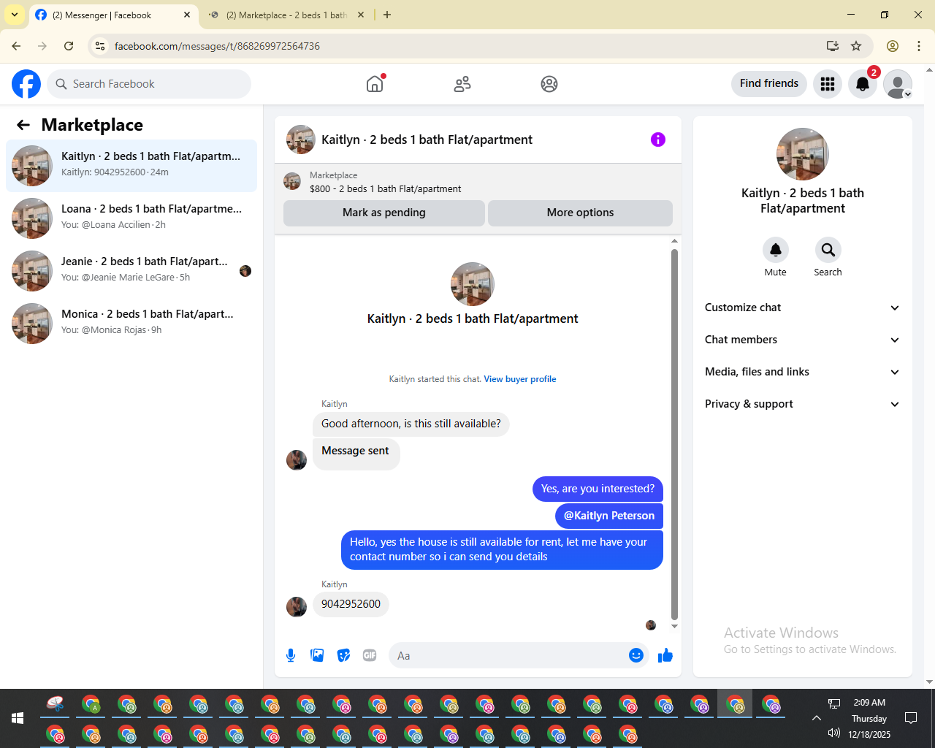Reload the page in browser
935x748 pixels.
pyautogui.click(x=69, y=46)
